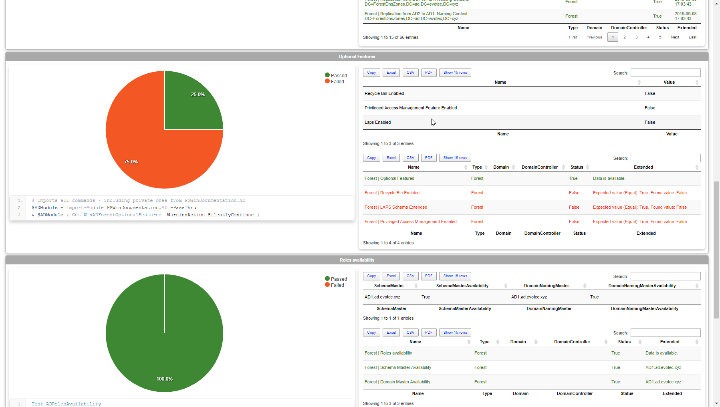Click sort arrows beside Name above Recycle Bin Enabled
The image size is (720, 407).
pyautogui.click(x=639, y=82)
